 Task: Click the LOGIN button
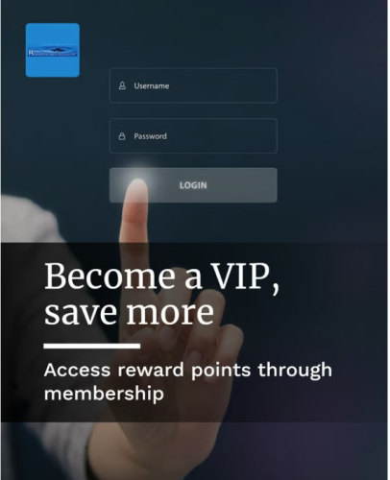(x=193, y=185)
